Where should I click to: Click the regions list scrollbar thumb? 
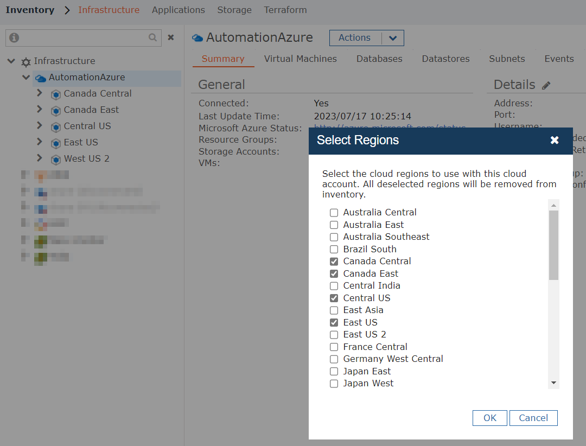tap(554, 245)
